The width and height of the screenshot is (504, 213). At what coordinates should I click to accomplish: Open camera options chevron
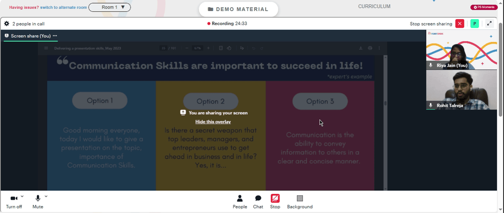pos(22,196)
